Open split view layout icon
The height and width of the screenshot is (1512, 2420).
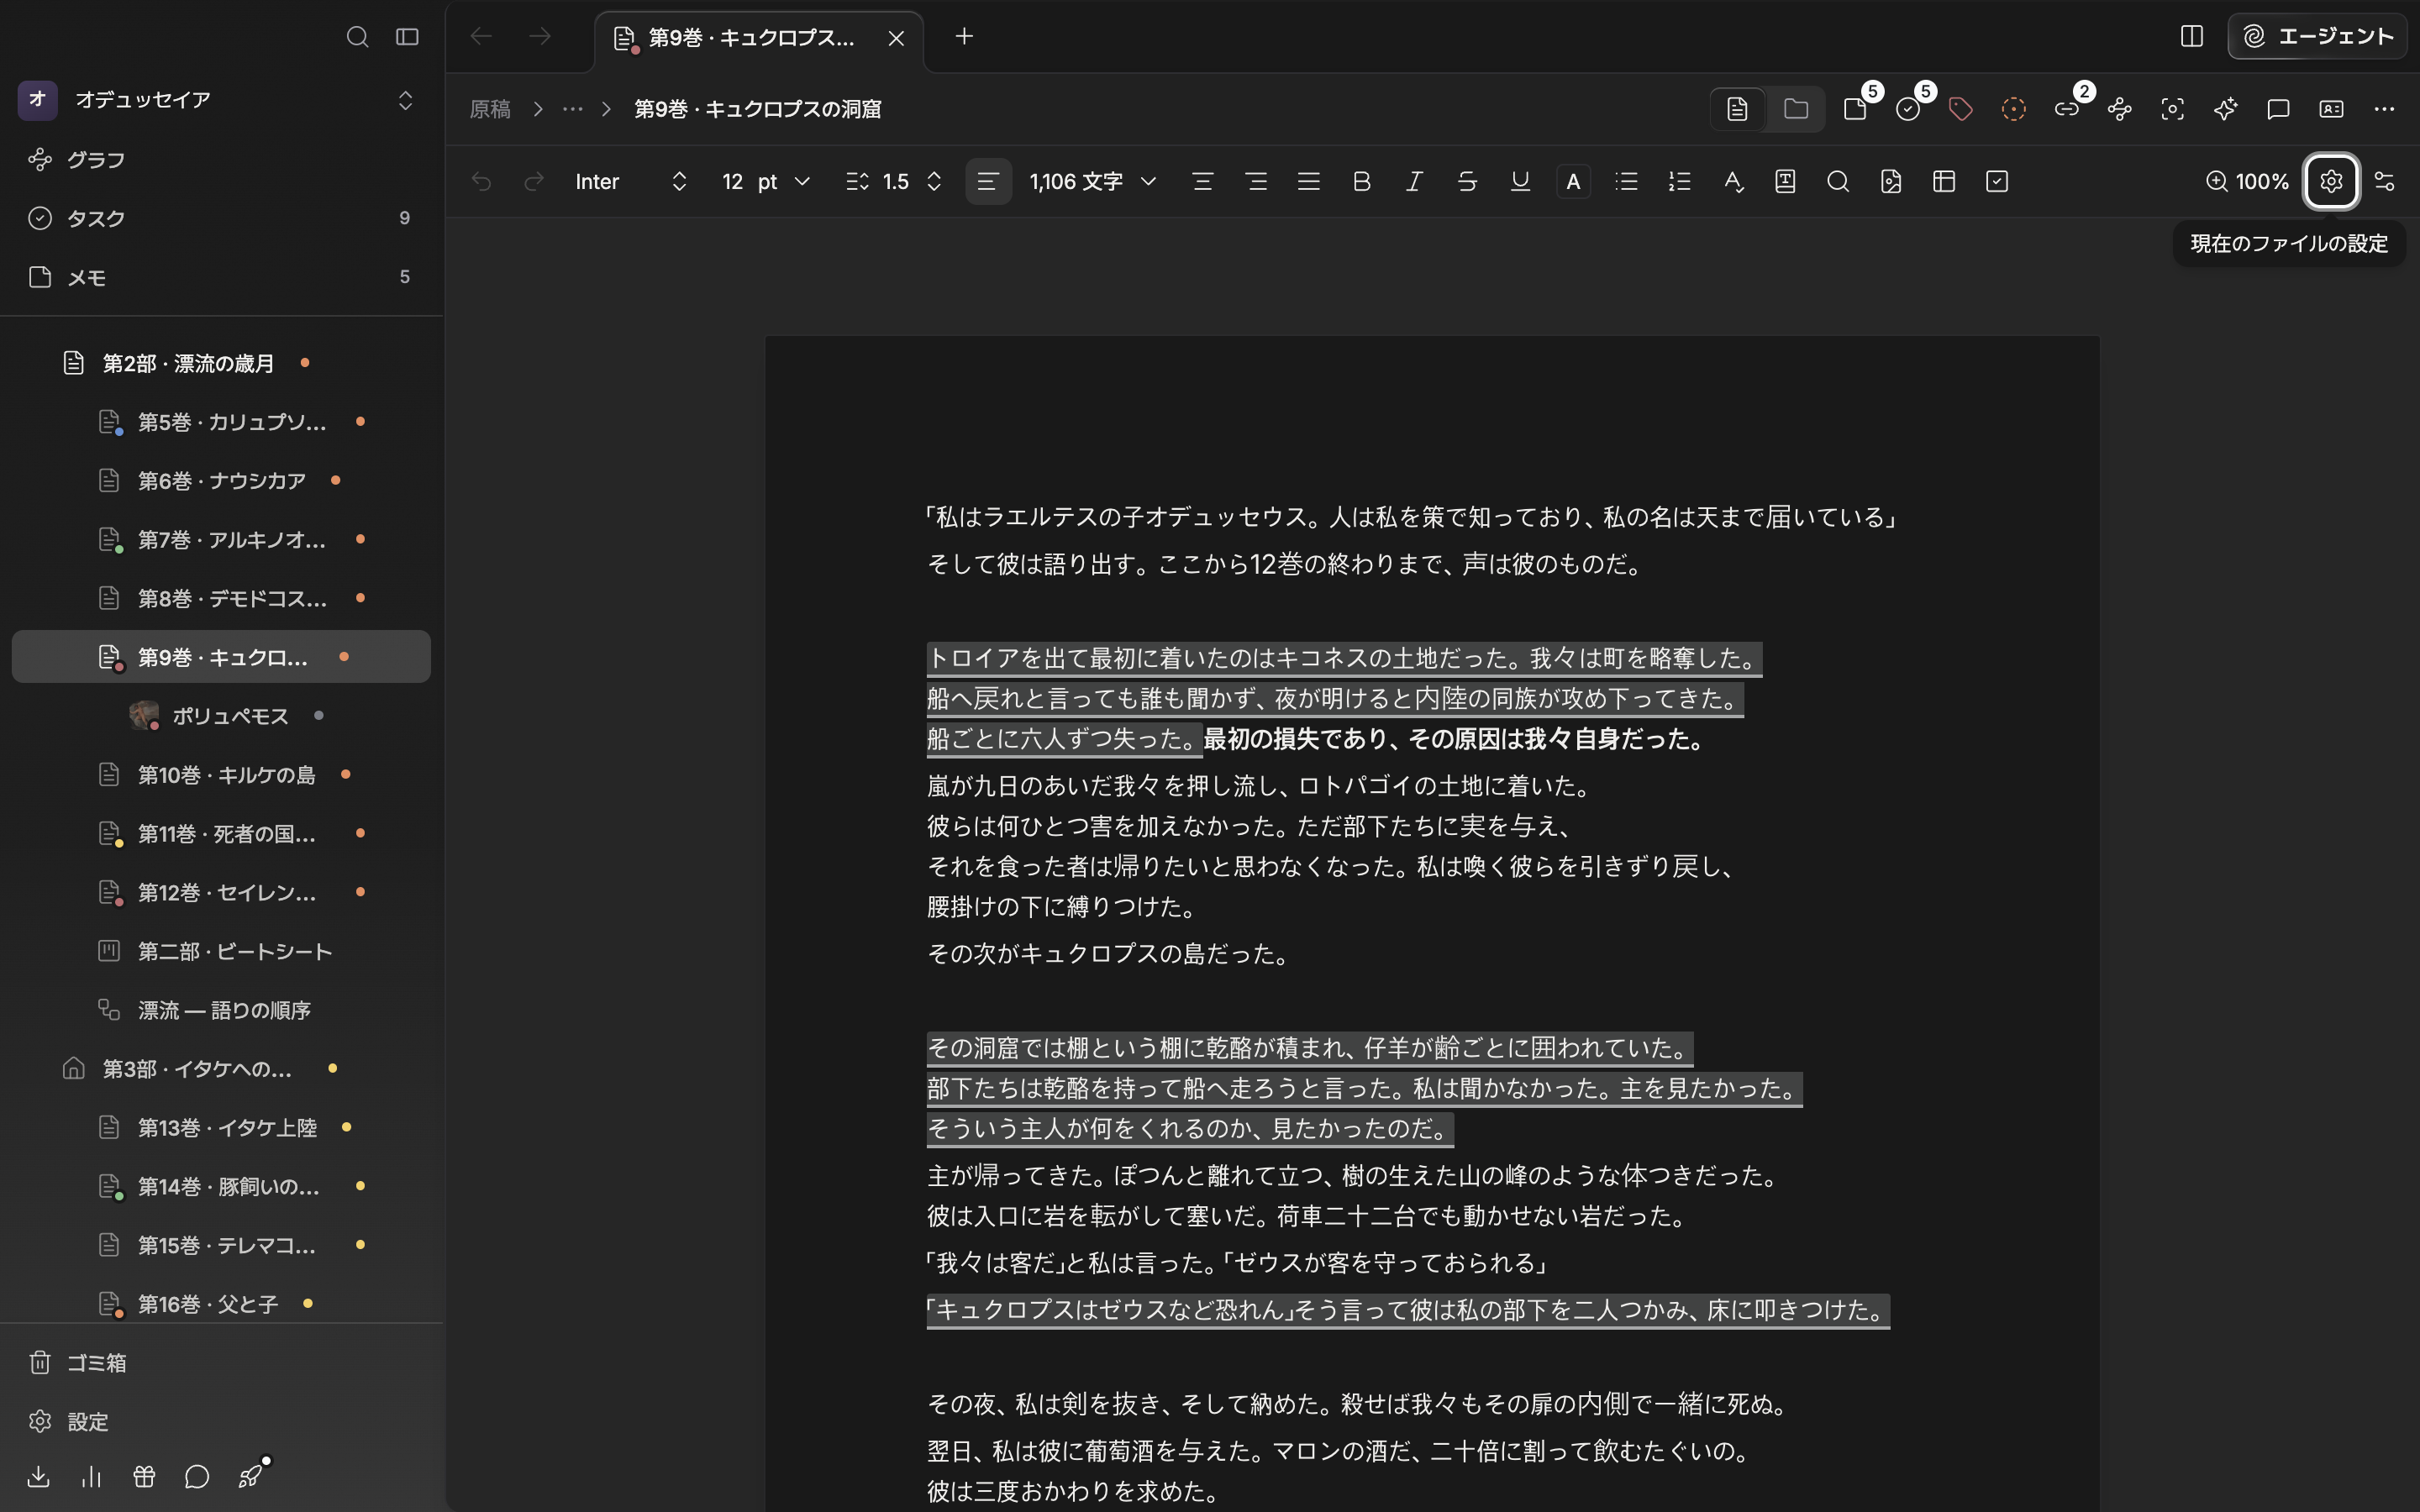point(2192,37)
